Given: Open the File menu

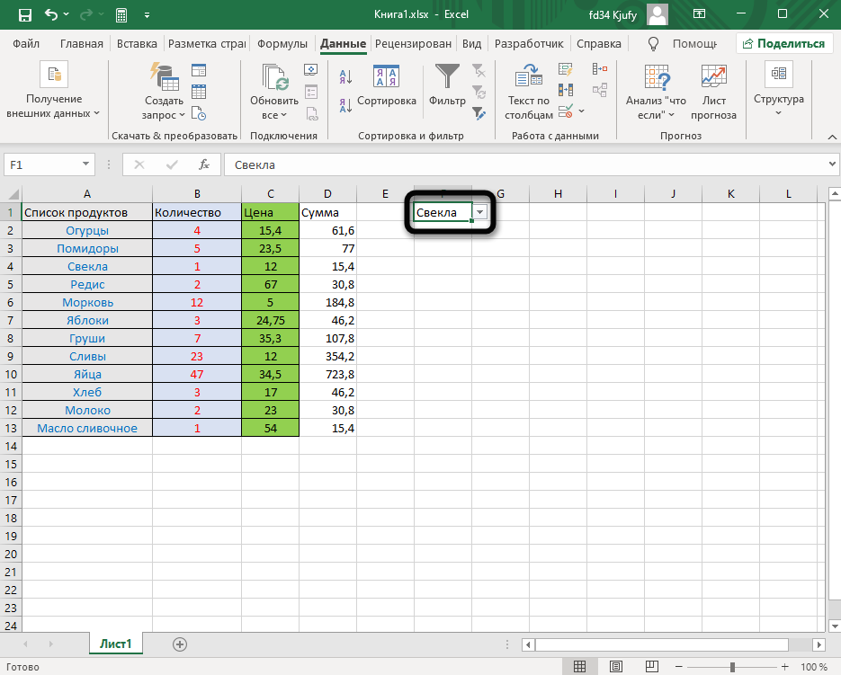Looking at the screenshot, I should tap(26, 43).
